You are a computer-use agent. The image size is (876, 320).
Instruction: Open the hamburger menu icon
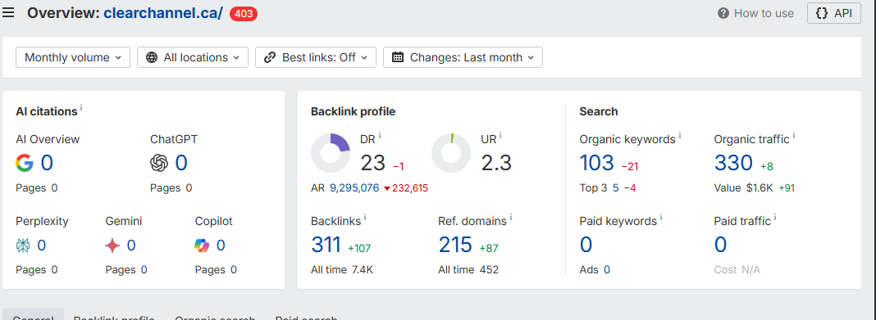point(8,13)
